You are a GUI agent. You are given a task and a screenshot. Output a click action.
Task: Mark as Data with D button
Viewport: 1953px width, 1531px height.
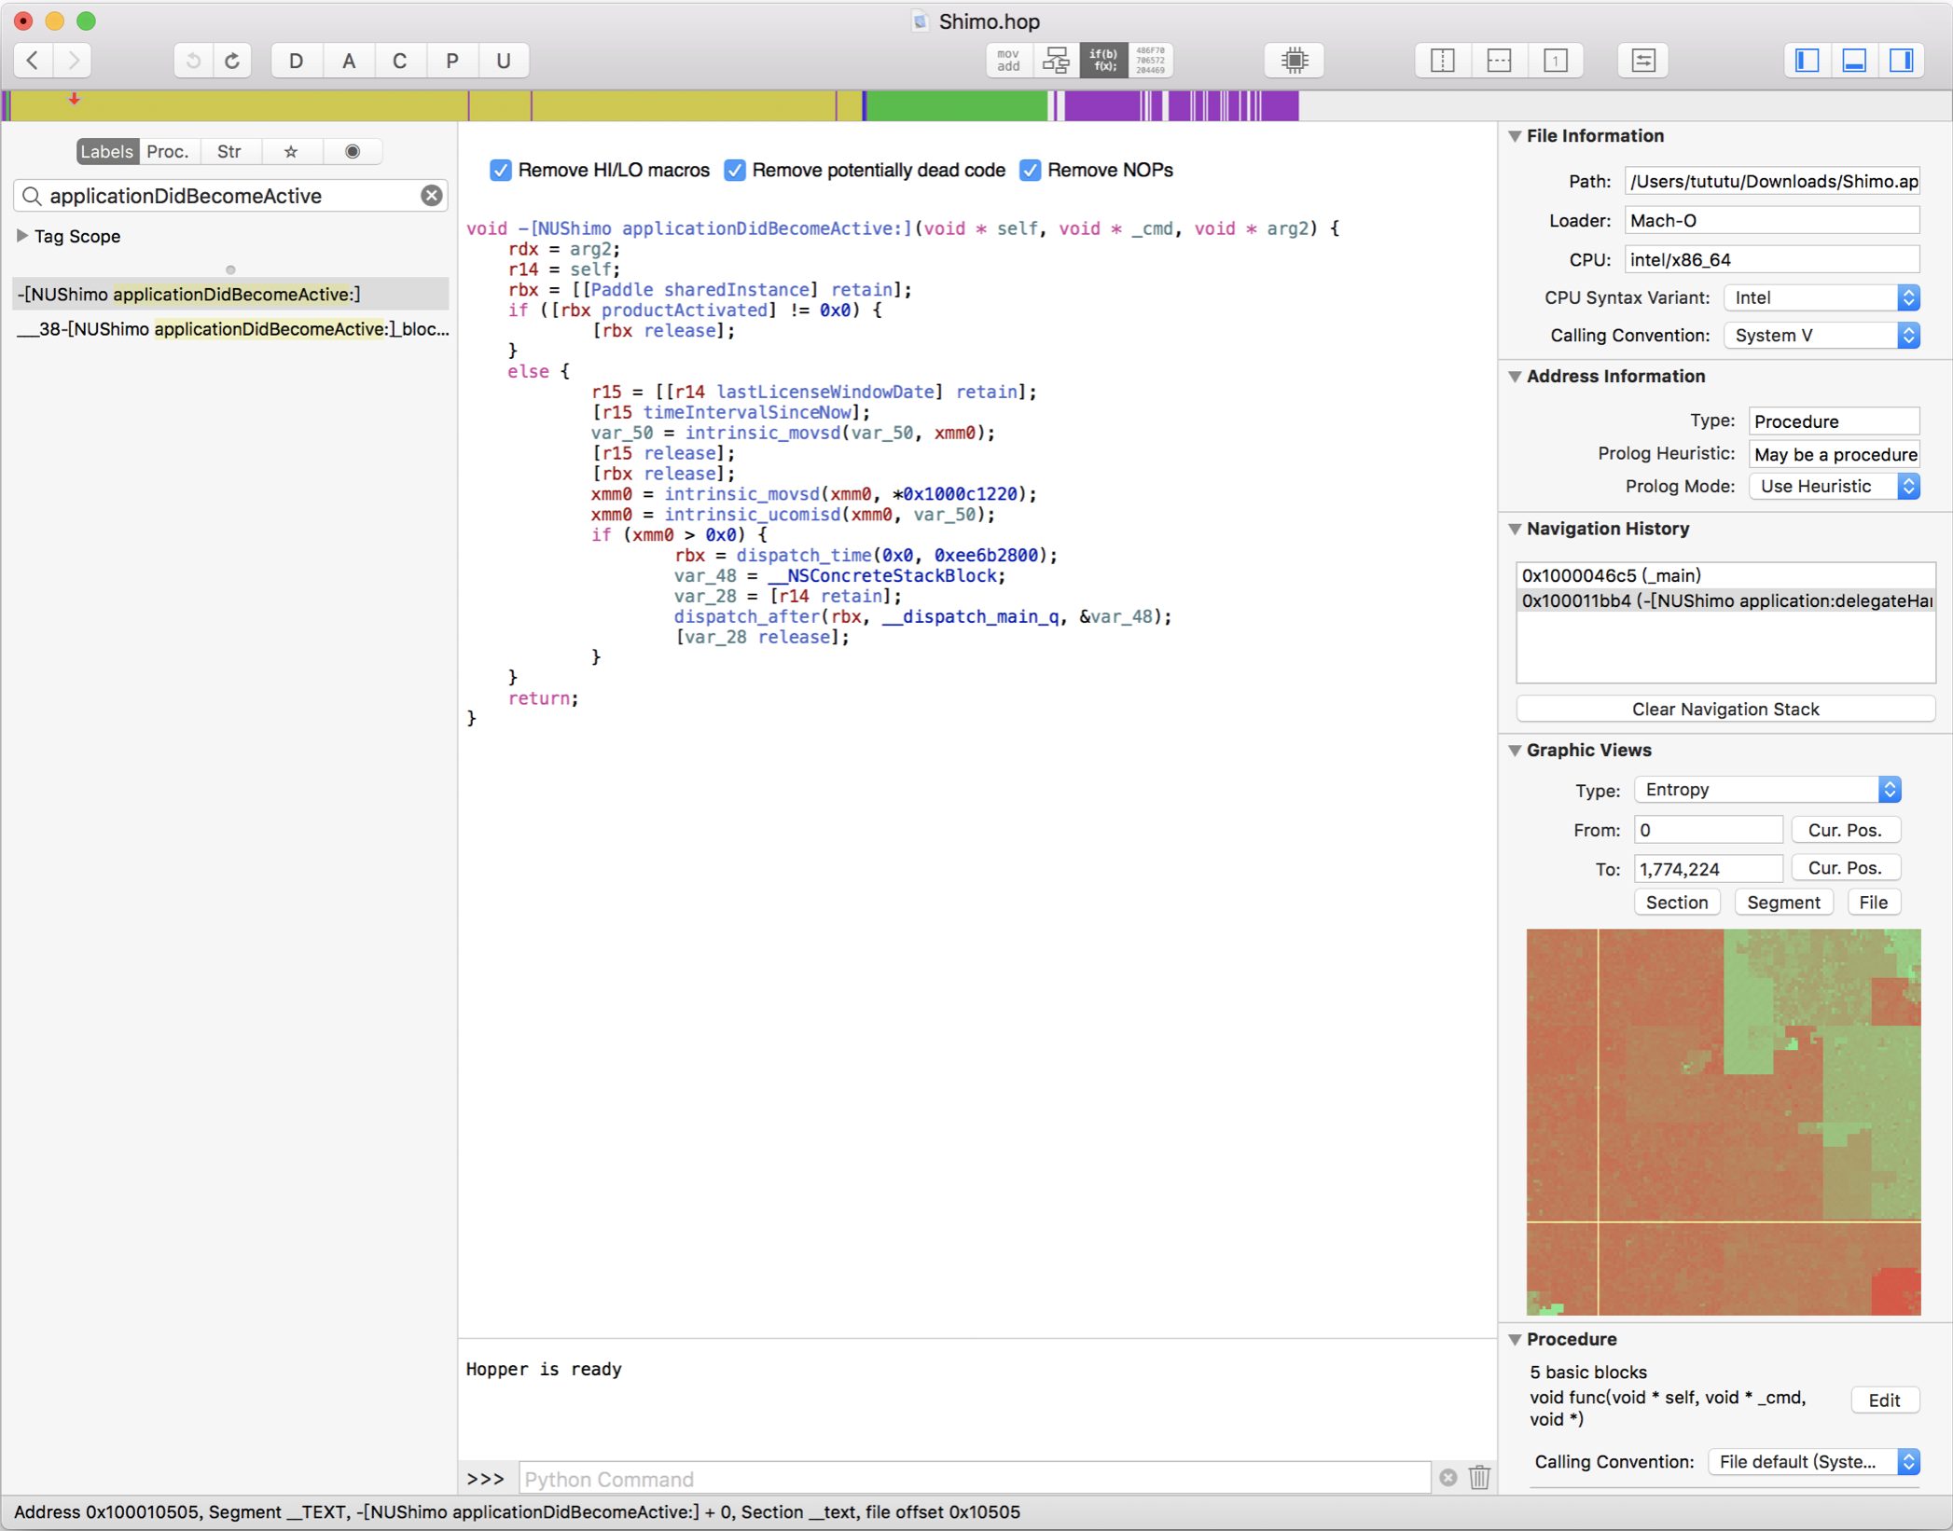click(x=297, y=61)
